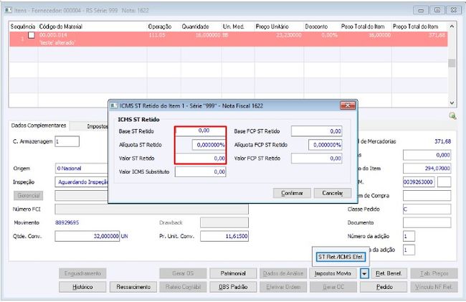Viewport: 466px width, 302px height.
Task: Click the OBS Padrão button
Action: click(233, 287)
